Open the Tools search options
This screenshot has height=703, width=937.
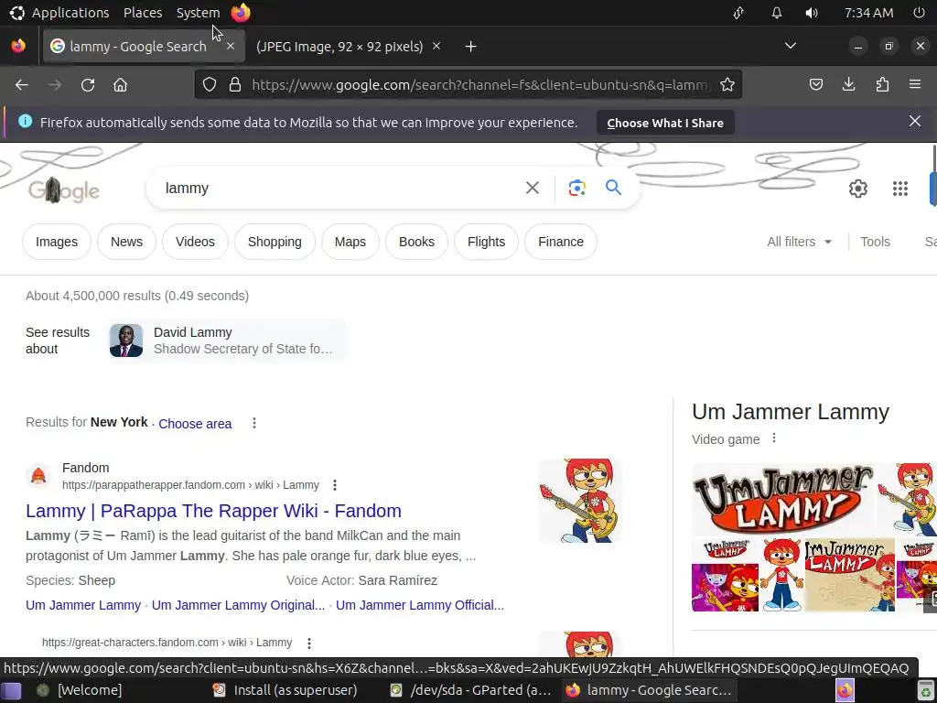click(x=875, y=242)
